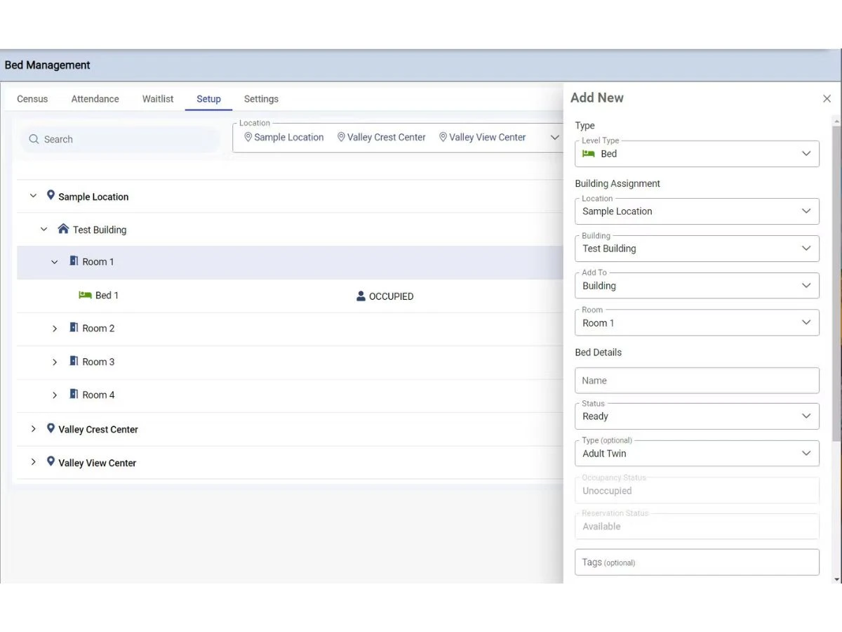Close the Add New panel
The height and width of the screenshot is (632, 842).
point(827,99)
